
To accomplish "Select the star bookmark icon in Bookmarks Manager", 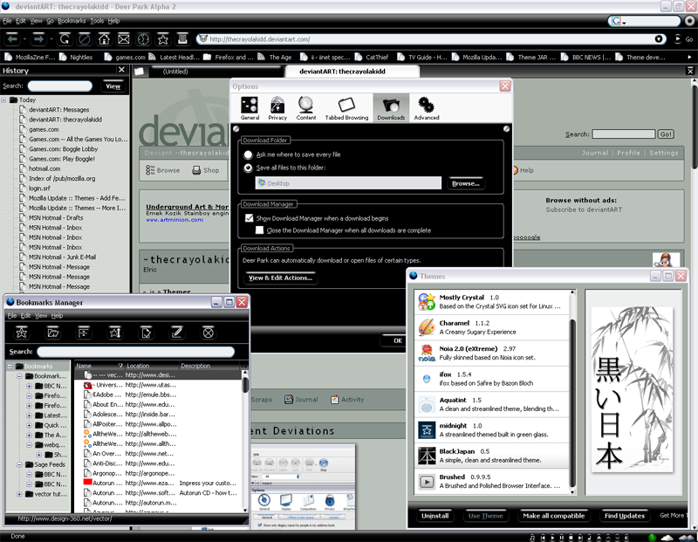I will click(21, 332).
